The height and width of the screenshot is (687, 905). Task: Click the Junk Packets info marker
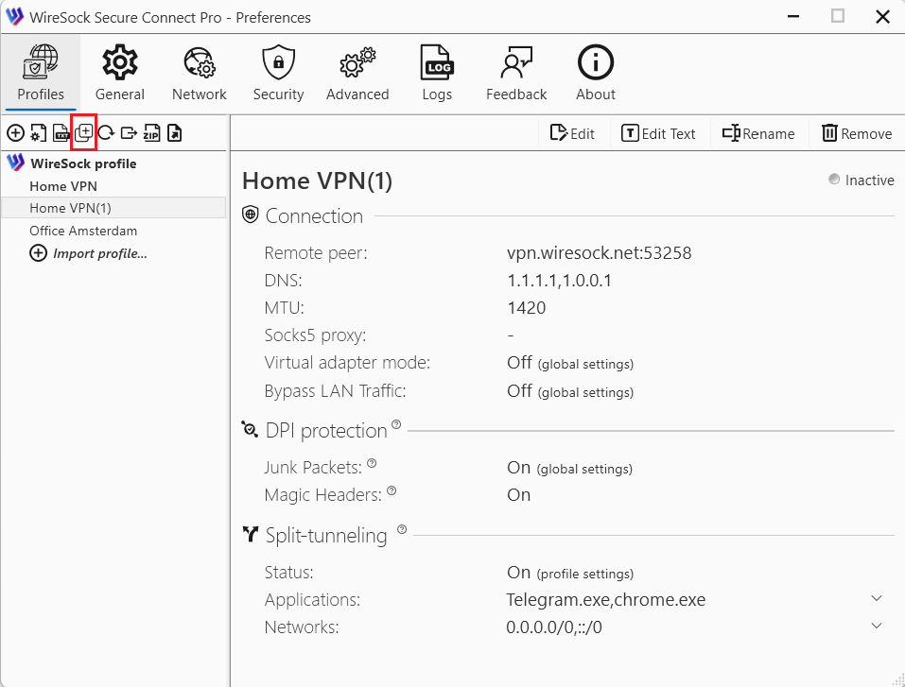pos(372,463)
